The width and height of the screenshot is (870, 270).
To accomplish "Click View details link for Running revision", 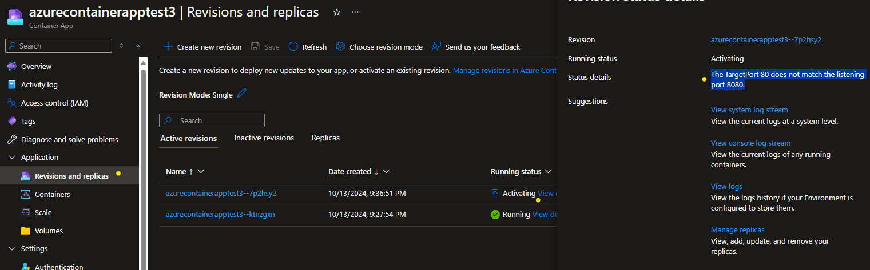I will 545,215.
